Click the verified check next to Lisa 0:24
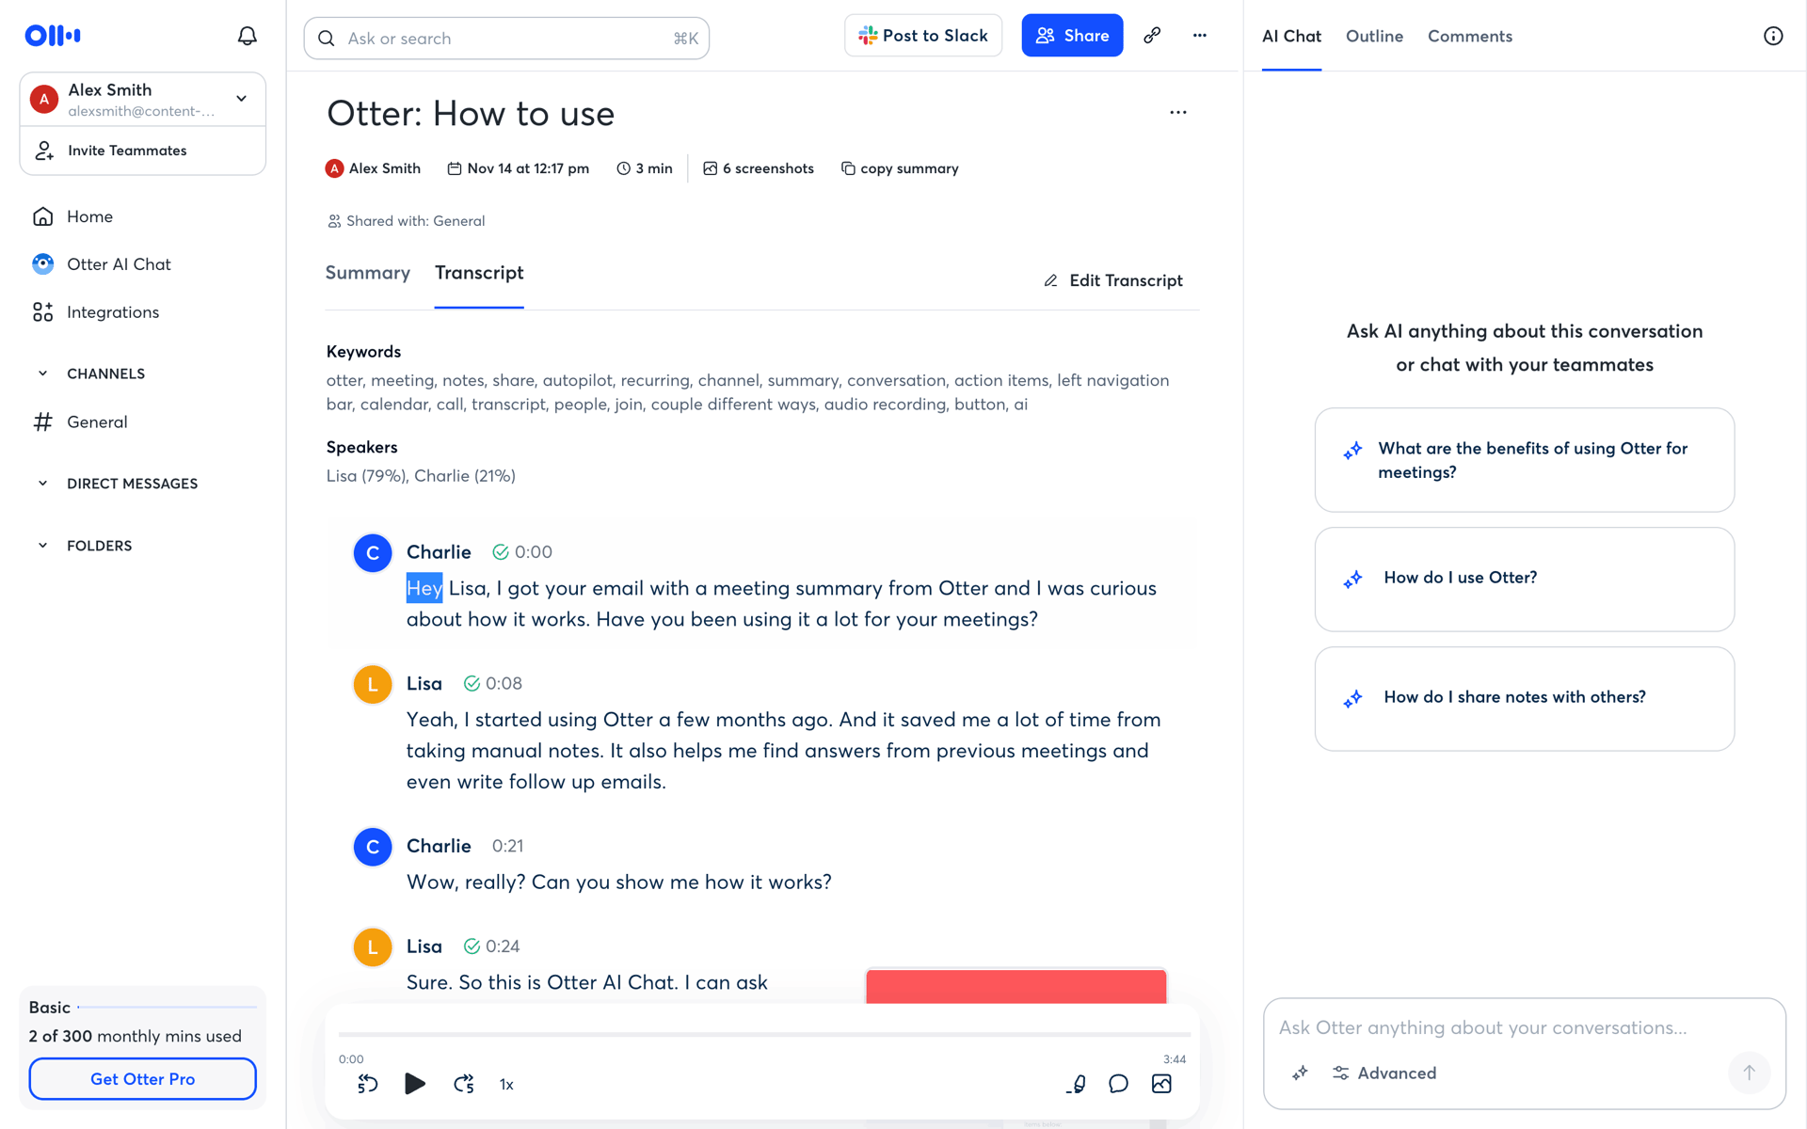 pyautogui.click(x=472, y=946)
